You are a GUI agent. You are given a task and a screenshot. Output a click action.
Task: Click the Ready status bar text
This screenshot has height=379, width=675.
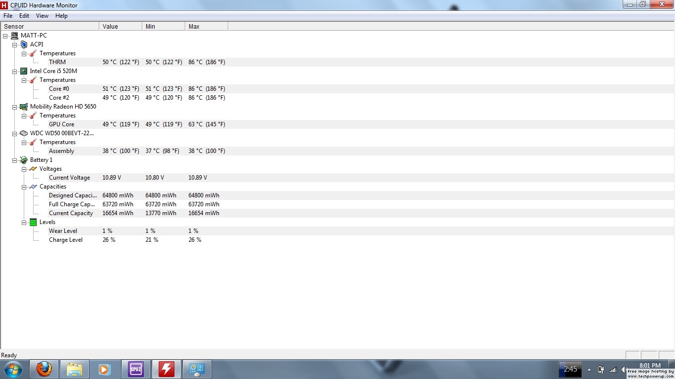click(x=9, y=355)
